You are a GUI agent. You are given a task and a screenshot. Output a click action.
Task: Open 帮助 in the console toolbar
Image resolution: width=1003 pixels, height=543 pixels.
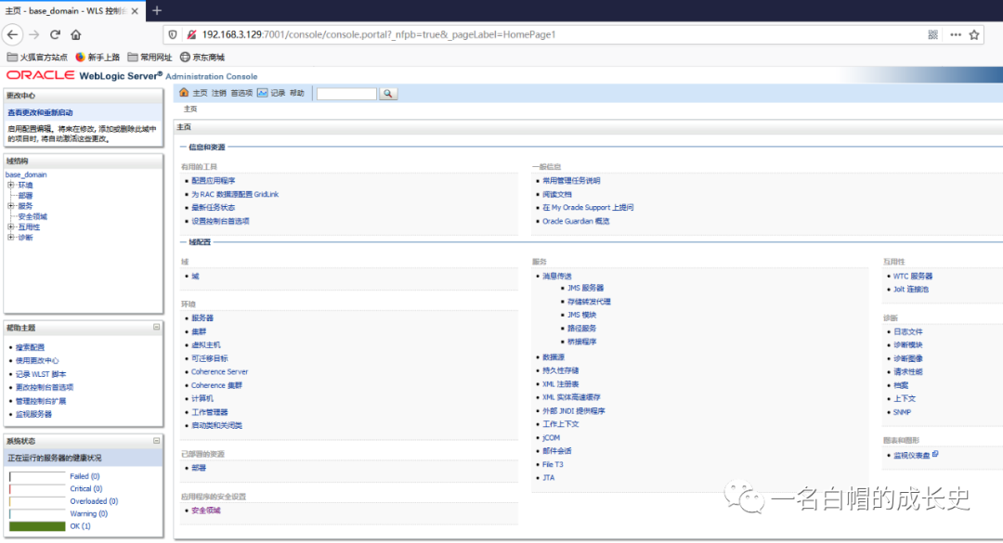tap(297, 94)
